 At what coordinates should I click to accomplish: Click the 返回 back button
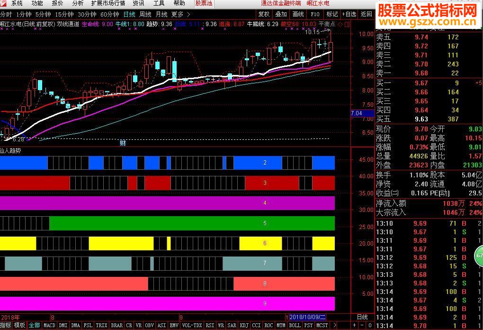pyautogui.click(x=366, y=14)
